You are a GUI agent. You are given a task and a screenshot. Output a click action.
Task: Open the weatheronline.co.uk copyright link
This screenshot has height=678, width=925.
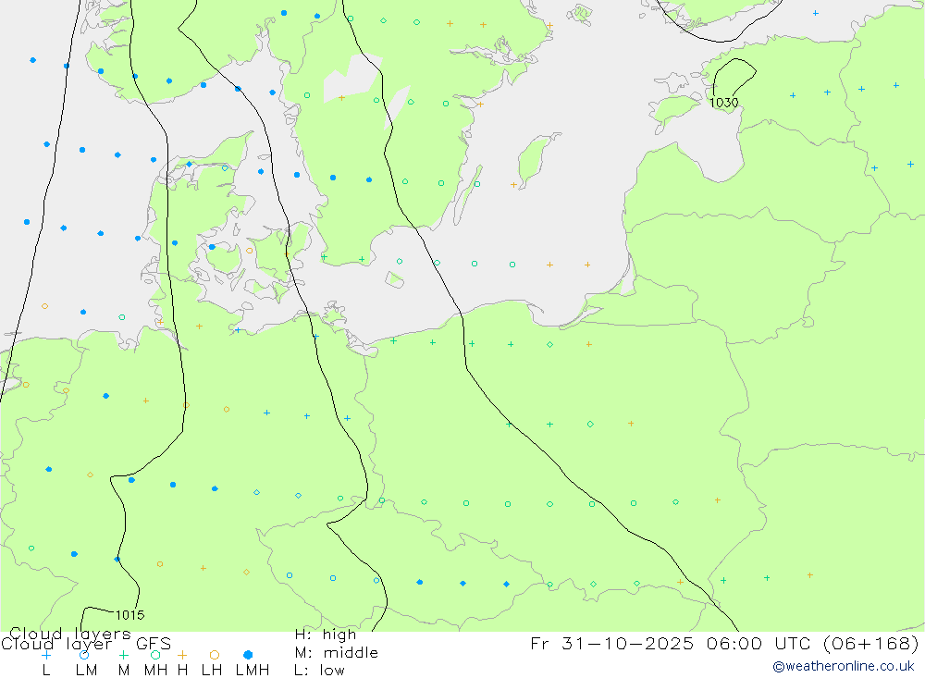click(844, 666)
